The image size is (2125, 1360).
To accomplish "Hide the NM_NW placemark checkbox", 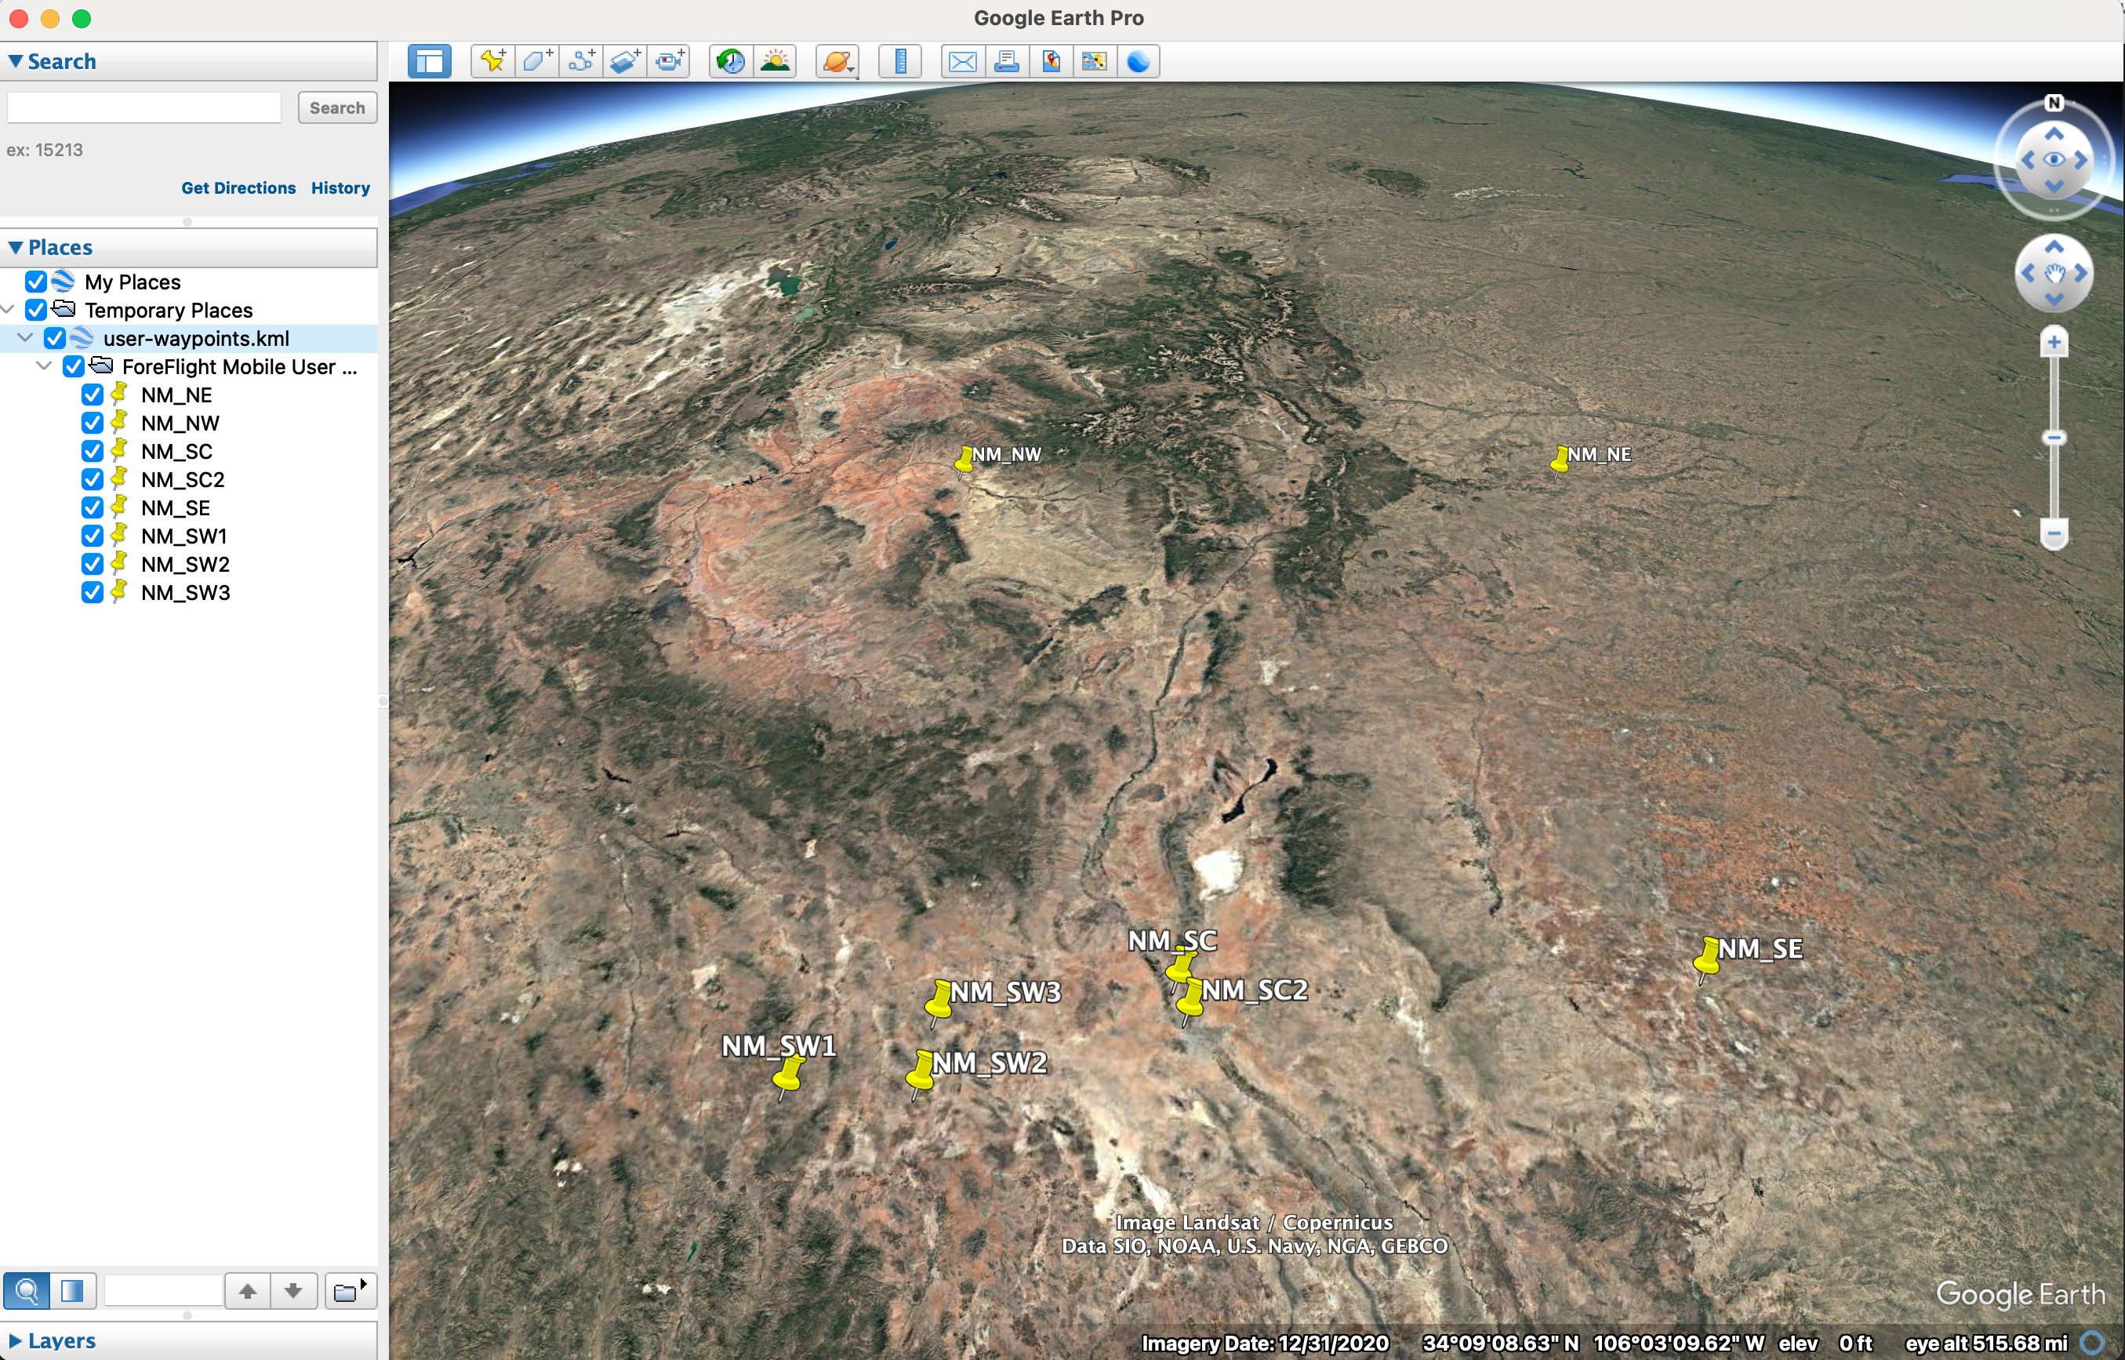I will [x=93, y=423].
